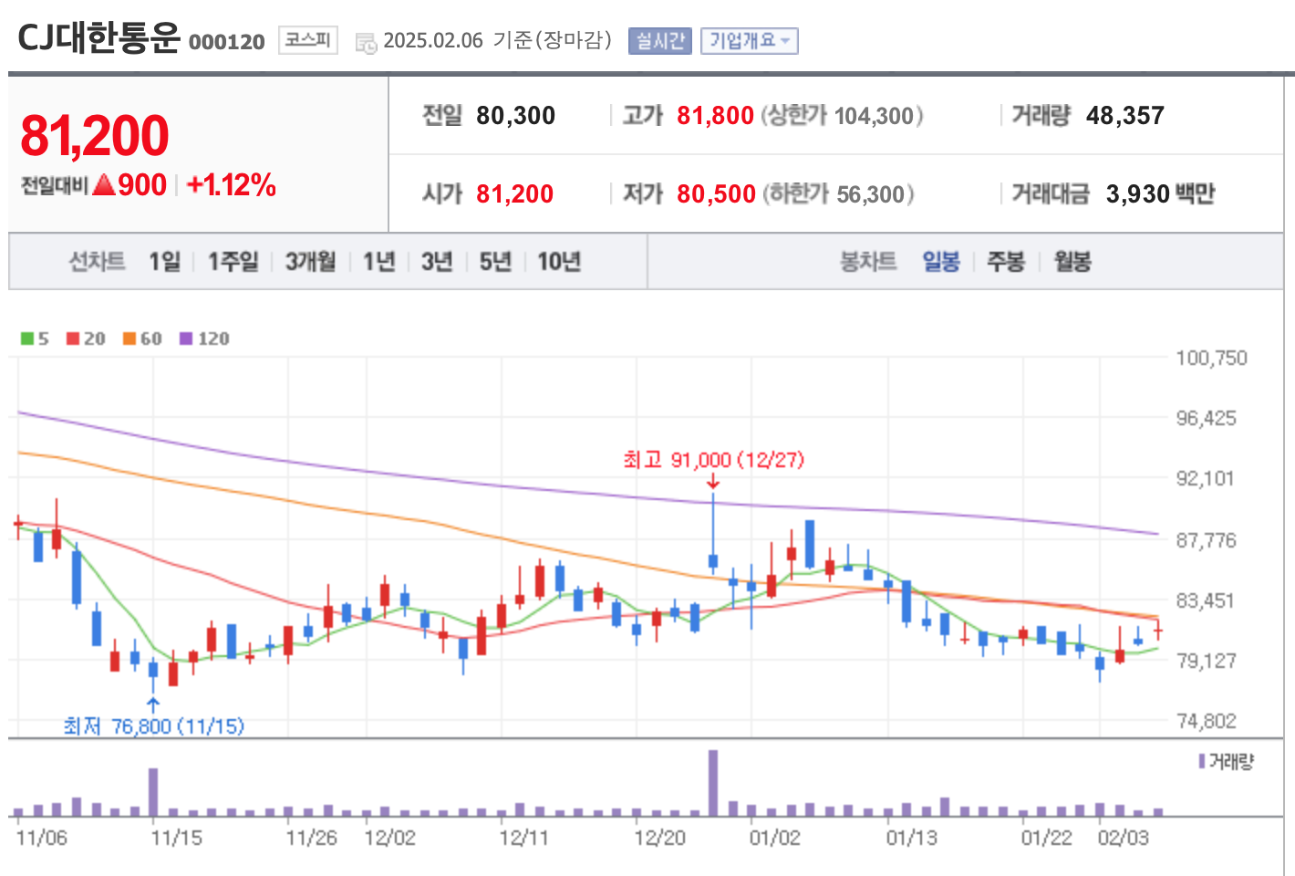Click the 11/15 date axis label
This screenshot has height=876, width=1295.
(177, 838)
